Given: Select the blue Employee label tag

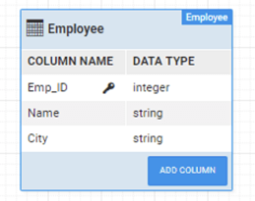Looking at the screenshot, I should (x=207, y=17).
